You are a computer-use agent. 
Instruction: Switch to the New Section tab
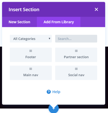pyautogui.click(x=20, y=22)
